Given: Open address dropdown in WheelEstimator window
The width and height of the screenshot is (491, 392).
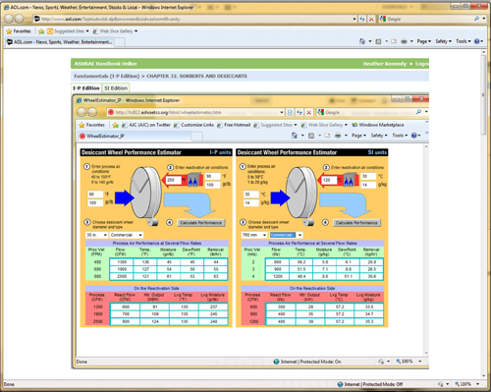Looking at the screenshot, I should 282,112.
